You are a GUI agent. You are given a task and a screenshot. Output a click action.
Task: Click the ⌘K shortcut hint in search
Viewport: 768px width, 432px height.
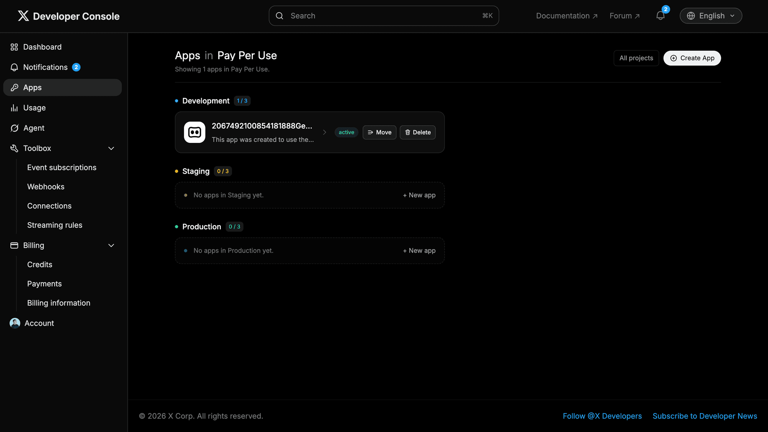tap(487, 16)
